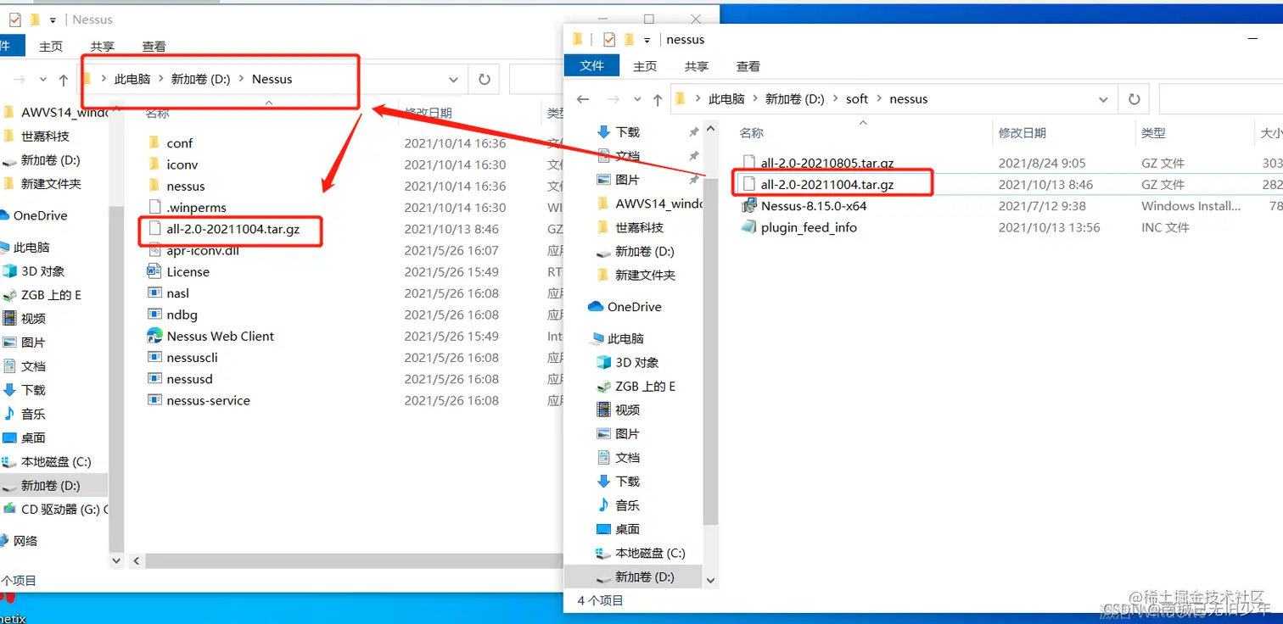Select all-2.0-20211004.tar.gz in soft\nessus window

[x=826, y=184]
